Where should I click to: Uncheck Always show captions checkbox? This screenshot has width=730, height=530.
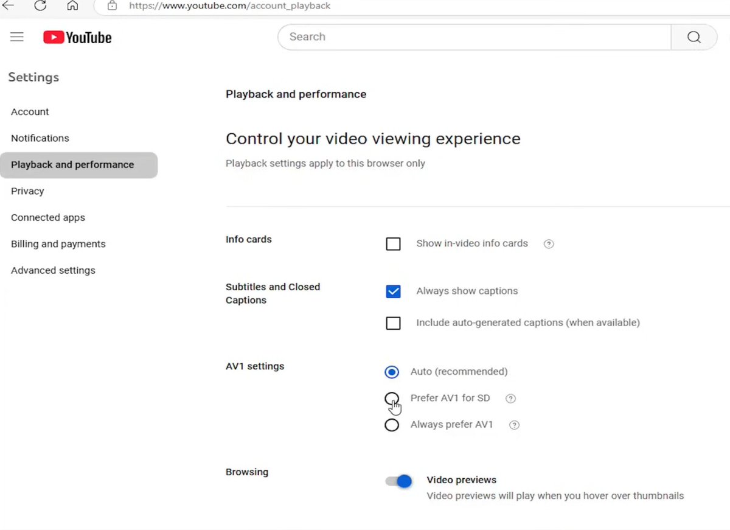point(394,291)
